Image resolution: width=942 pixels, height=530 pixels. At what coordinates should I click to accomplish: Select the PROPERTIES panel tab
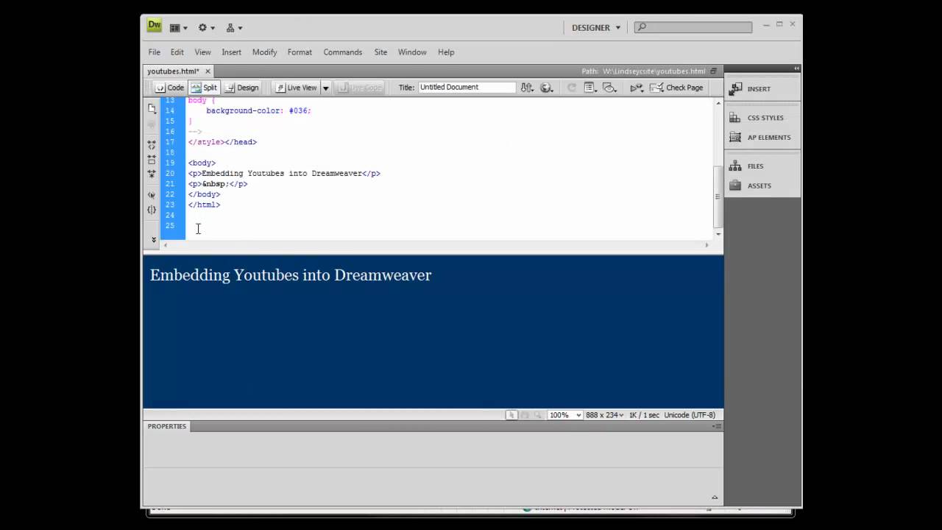(167, 426)
